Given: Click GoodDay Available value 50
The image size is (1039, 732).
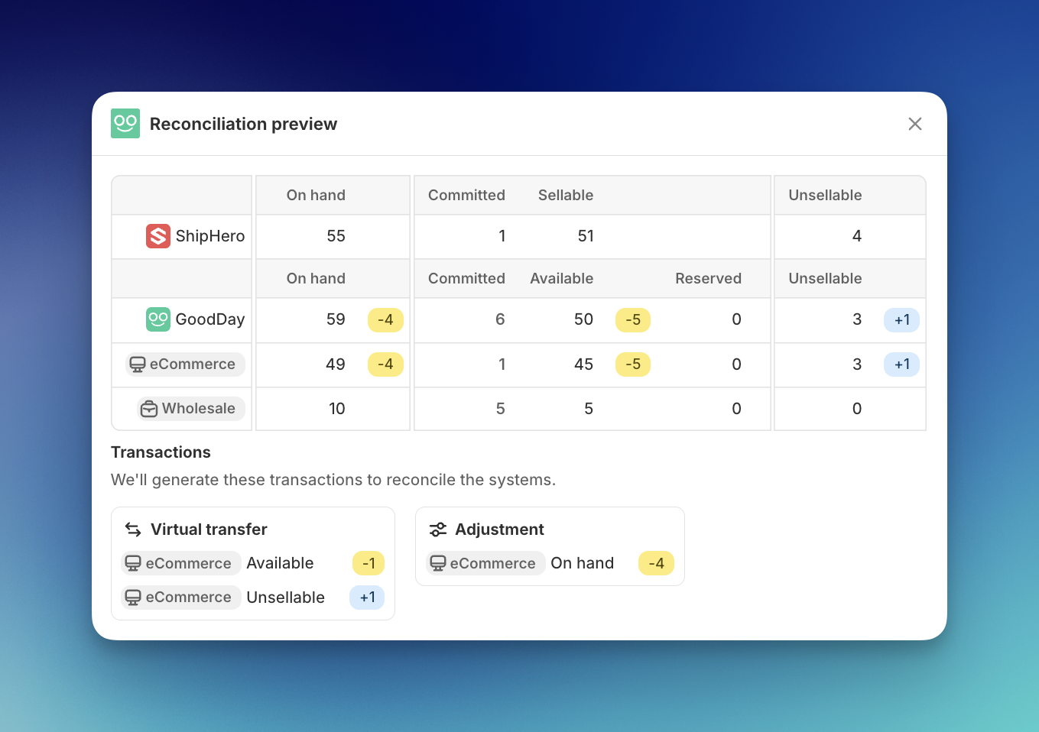Looking at the screenshot, I should coord(583,319).
